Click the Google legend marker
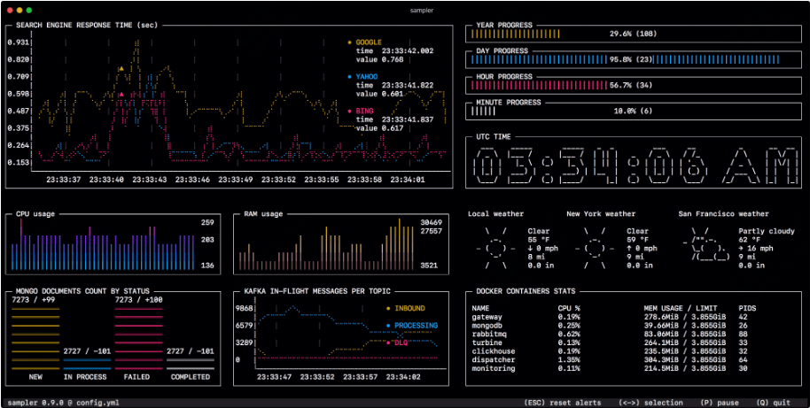The height and width of the screenshot is (408, 810). 349,42
